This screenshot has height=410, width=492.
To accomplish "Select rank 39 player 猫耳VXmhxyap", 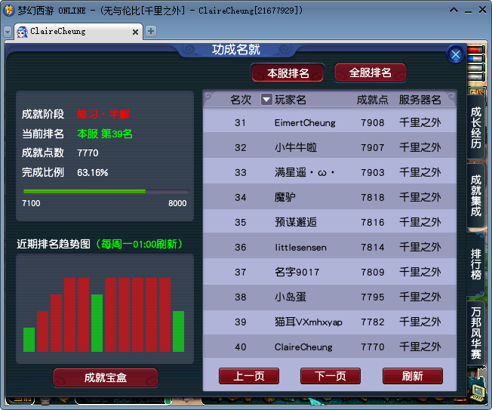I will click(330, 322).
